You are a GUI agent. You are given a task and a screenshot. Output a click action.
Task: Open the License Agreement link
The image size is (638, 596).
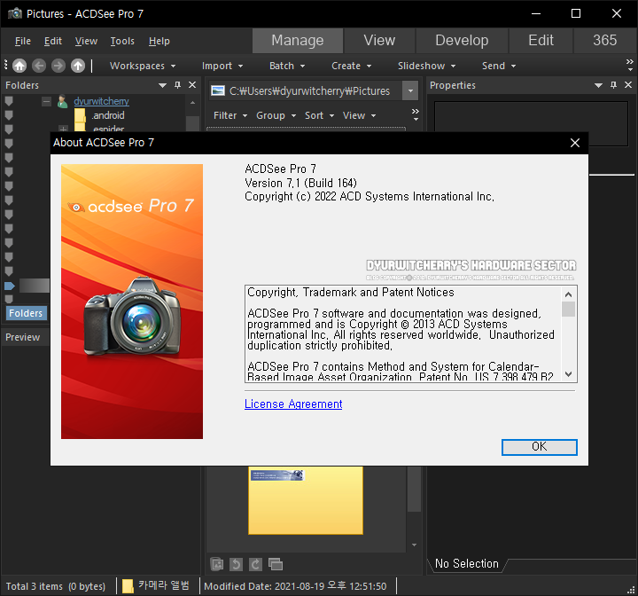[293, 404]
